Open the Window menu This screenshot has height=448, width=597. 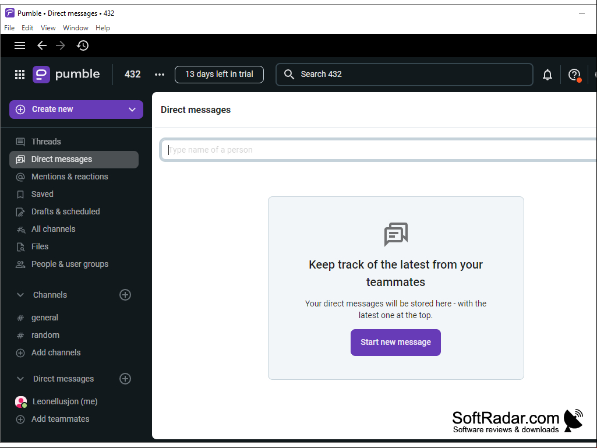[x=75, y=28]
